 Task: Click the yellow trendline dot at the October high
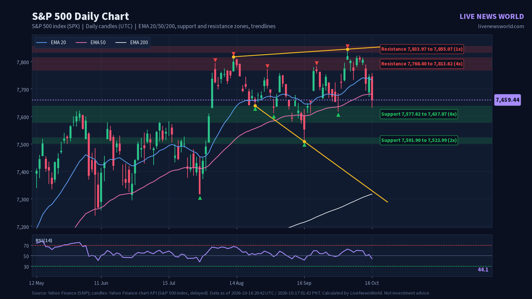tap(347, 50)
